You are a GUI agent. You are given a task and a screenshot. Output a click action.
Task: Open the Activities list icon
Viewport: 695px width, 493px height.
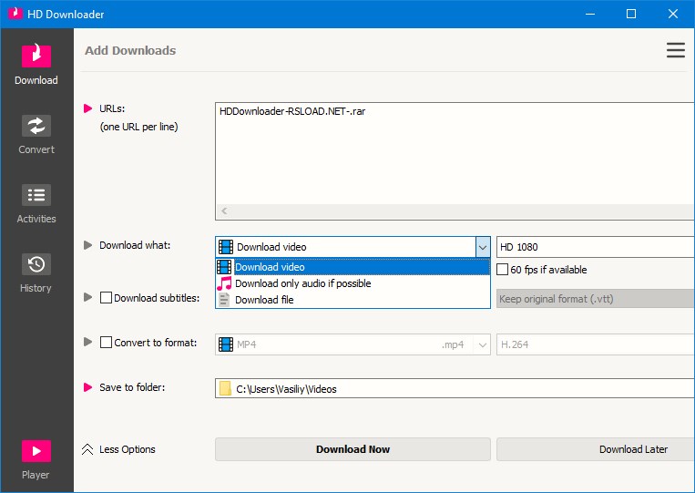(36, 195)
